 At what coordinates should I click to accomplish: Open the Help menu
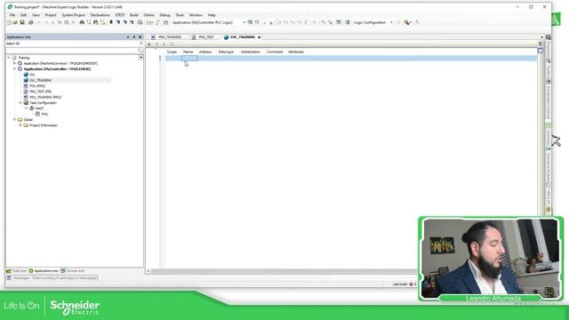coord(212,15)
